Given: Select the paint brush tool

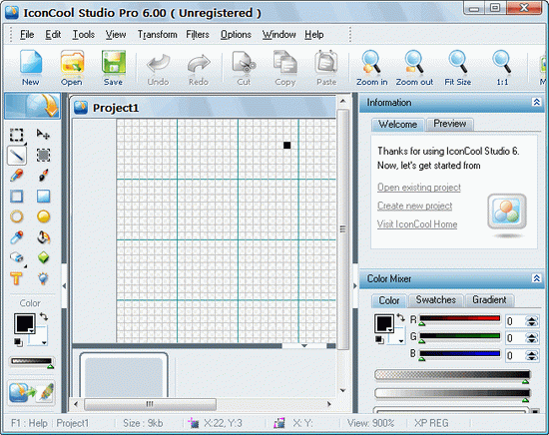Looking at the screenshot, I should coord(43,176).
